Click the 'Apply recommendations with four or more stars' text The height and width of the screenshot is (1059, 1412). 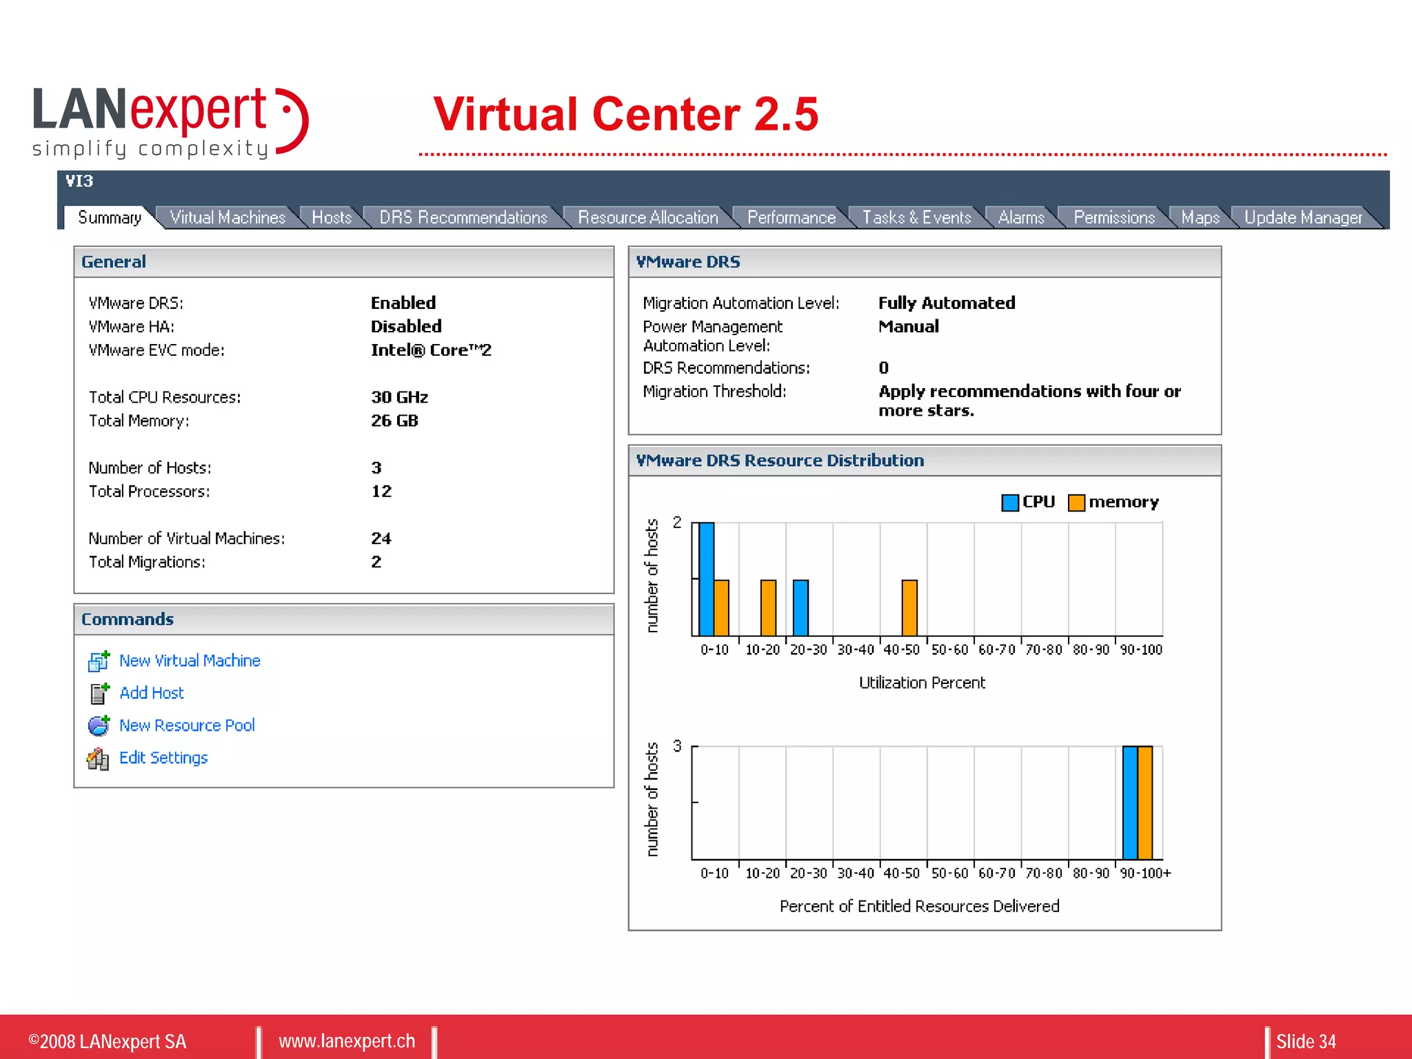[x=1029, y=401]
